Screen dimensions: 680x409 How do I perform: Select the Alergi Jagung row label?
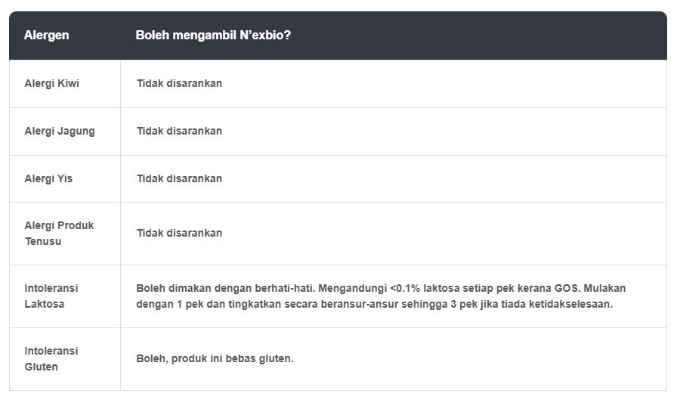(x=60, y=131)
